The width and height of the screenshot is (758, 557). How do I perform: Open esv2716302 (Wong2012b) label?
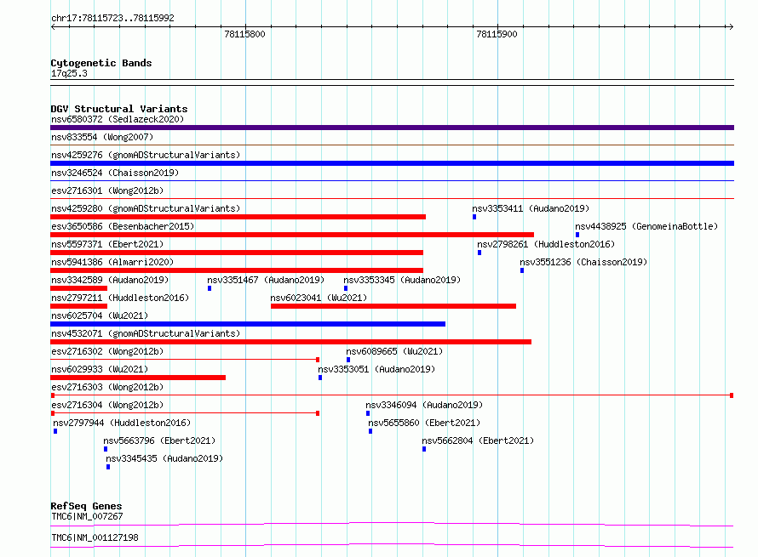pyautogui.click(x=107, y=351)
